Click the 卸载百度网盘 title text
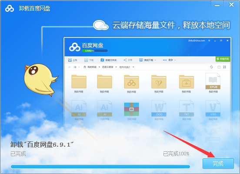 34,8
